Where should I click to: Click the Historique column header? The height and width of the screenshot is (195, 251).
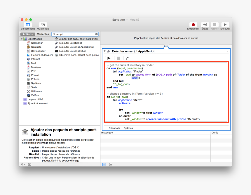(x=156, y=133)
